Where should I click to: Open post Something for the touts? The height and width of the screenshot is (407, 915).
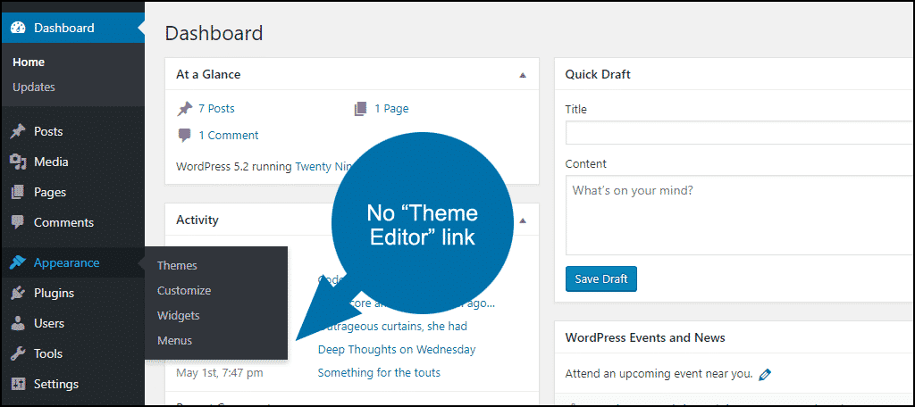tap(379, 372)
